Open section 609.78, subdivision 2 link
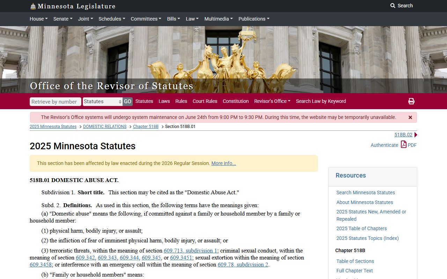Viewport: 447px width, 279px height. (243, 264)
